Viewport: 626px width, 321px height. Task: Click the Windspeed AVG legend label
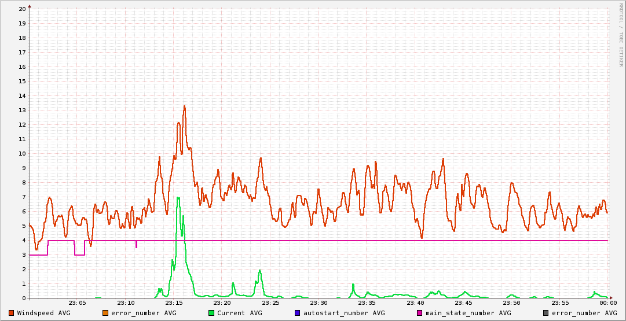click(43, 313)
